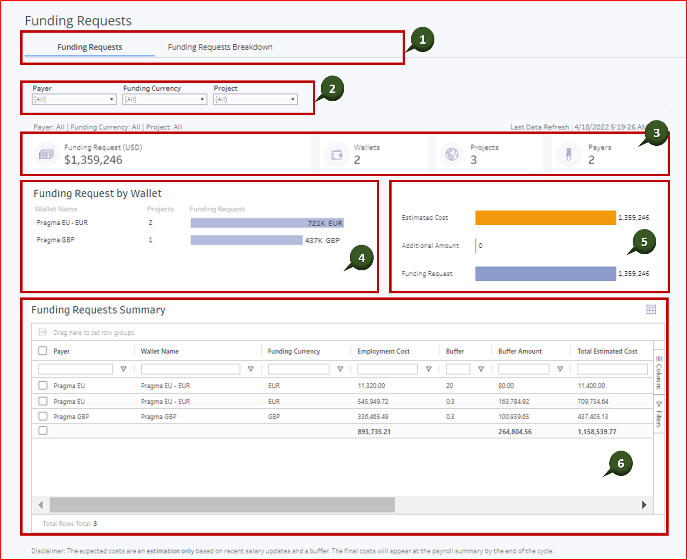Open the grid view icon in Funding Requests Summary
687x560 pixels.
(652, 310)
